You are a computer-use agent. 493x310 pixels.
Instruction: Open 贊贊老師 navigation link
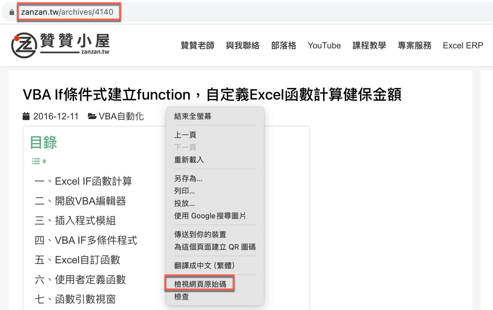[197, 46]
